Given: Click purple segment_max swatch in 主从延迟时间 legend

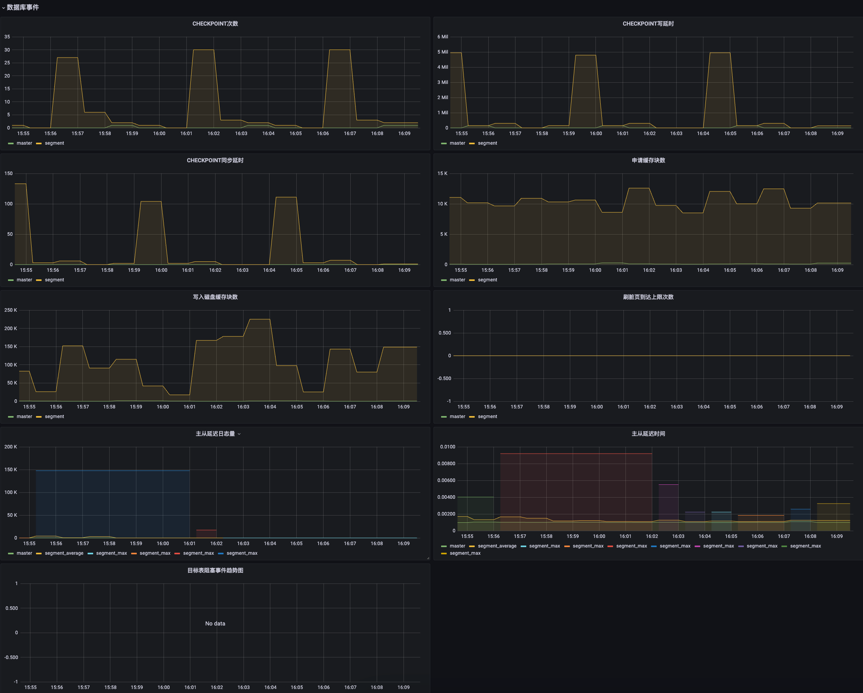Looking at the screenshot, I should tap(741, 546).
